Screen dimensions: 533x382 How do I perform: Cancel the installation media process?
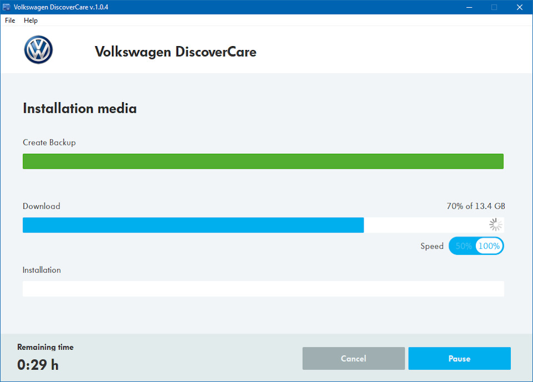[x=354, y=358]
